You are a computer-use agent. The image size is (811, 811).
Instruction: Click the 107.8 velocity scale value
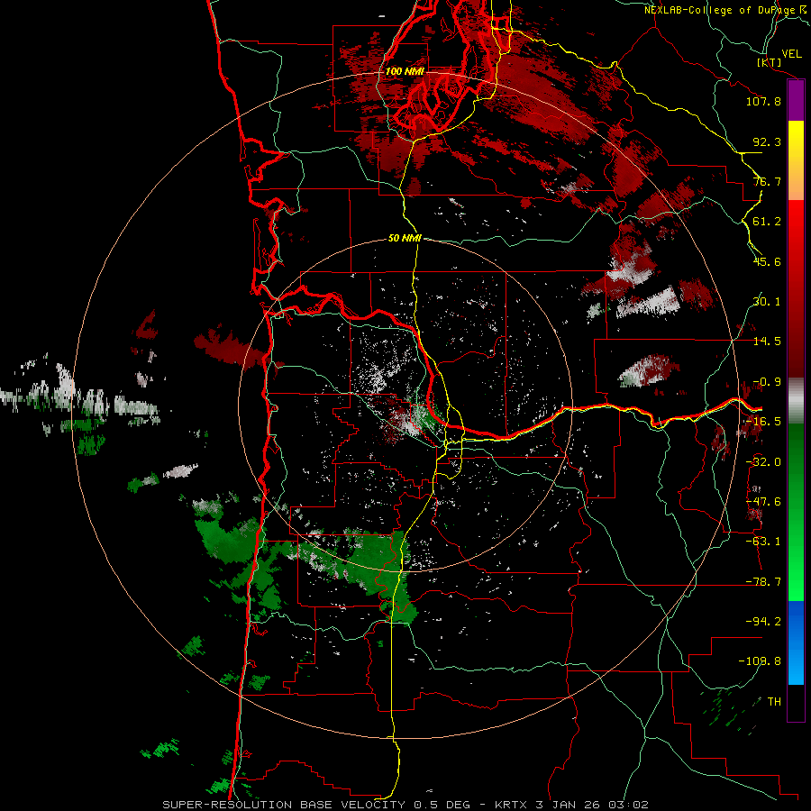pyautogui.click(x=763, y=101)
